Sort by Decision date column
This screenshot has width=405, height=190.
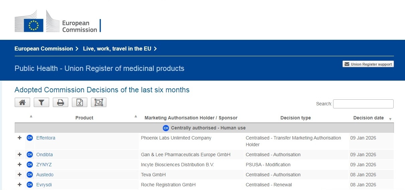369,118
